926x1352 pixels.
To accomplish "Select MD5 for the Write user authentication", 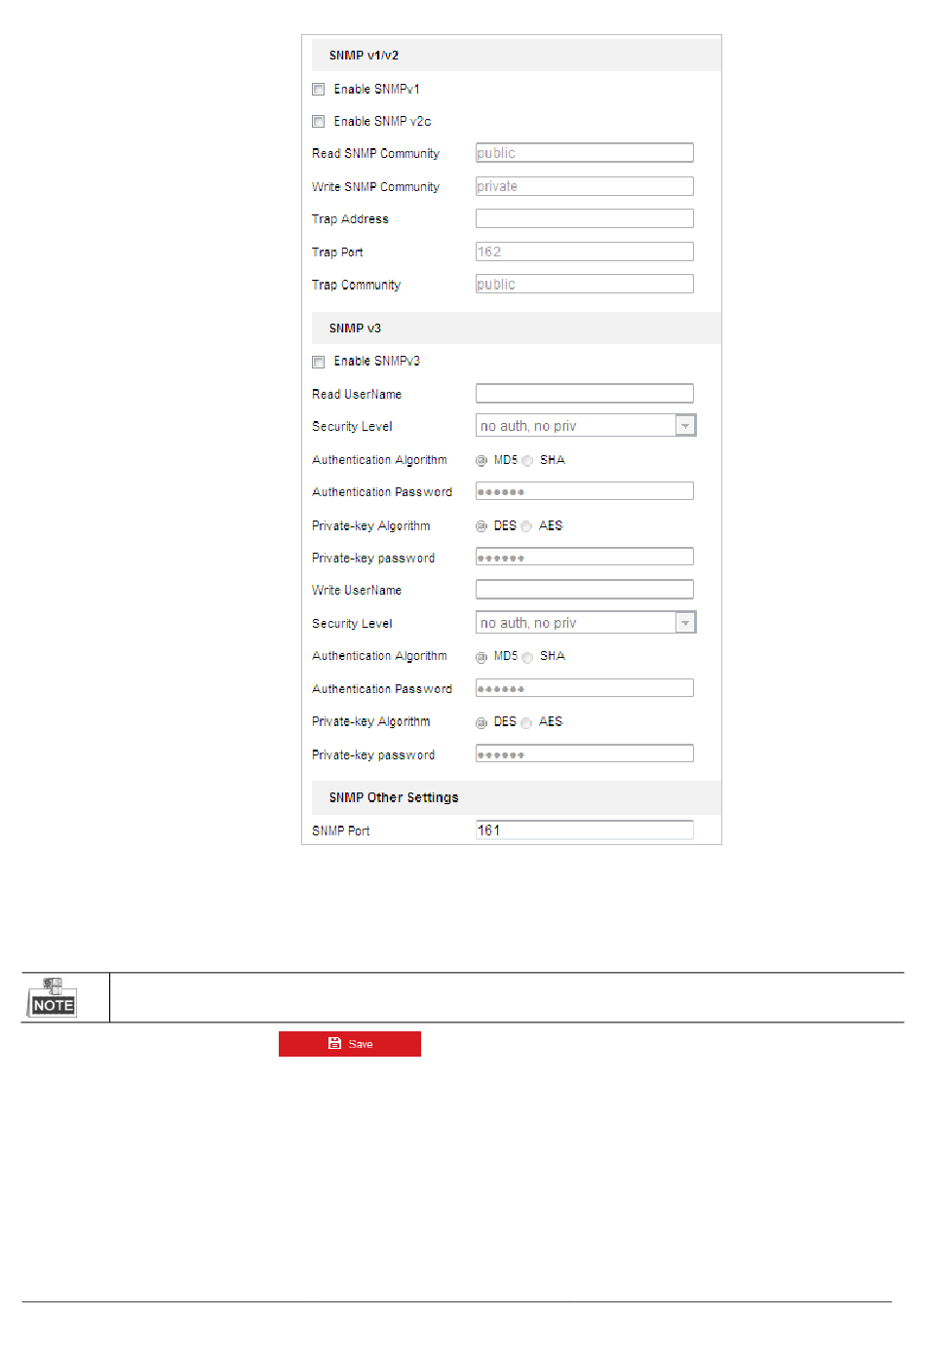I will 482,657.
